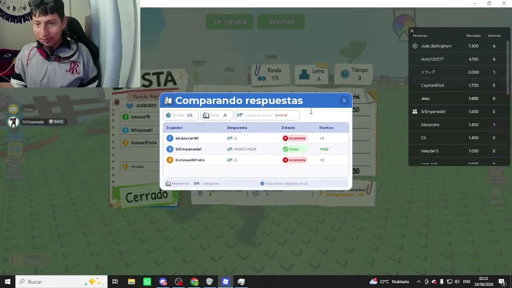Click the SrEmpanada avatar in overlay
512x288 pixels.
coord(14,122)
